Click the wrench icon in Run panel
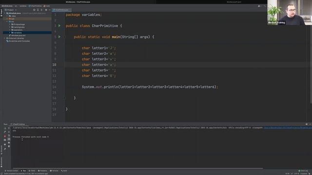312x175 pixels. point(5,132)
